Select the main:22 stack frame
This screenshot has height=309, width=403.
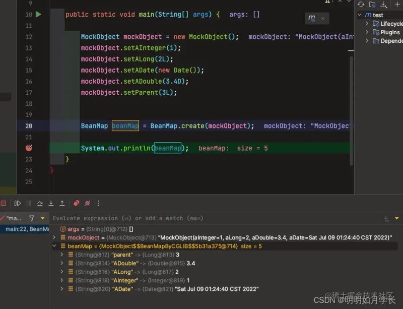tap(25, 229)
